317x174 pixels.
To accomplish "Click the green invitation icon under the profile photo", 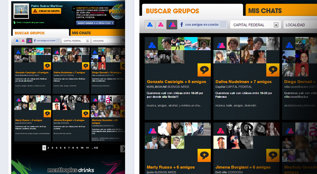I will coord(14,22).
